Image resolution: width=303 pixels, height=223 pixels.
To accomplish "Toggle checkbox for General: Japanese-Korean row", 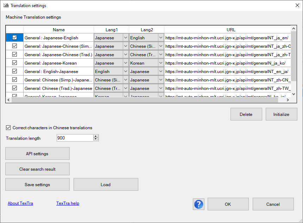I will click(14, 63).
